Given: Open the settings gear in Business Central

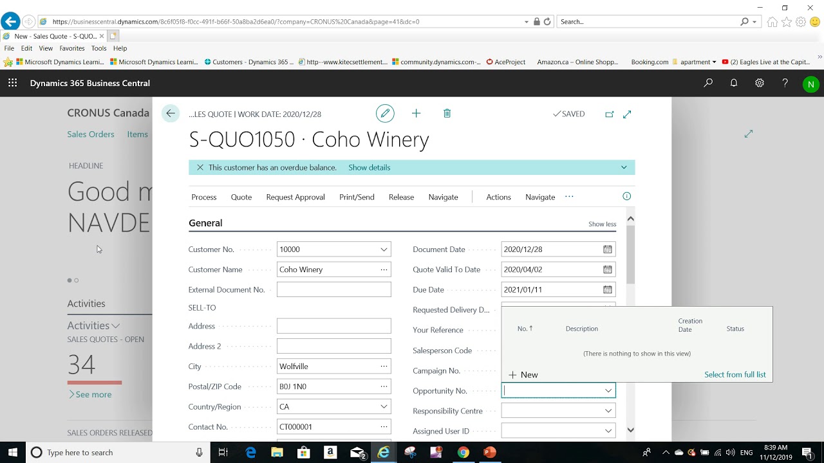Looking at the screenshot, I should pyautogui.click(x=760, y=83).
